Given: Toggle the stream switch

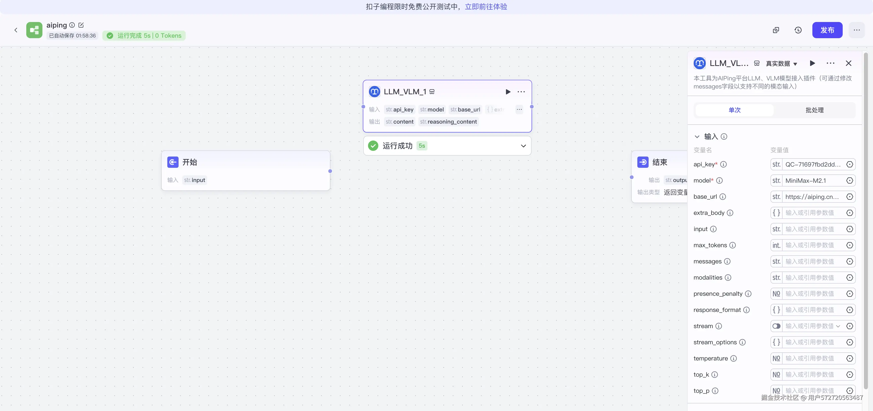Looking at the screenshot, I should (x=777, y=326).
